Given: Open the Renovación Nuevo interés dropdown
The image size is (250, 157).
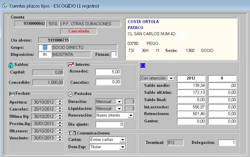Looking at the screenshot, I should pyautogui.click(x=131, y=115).
